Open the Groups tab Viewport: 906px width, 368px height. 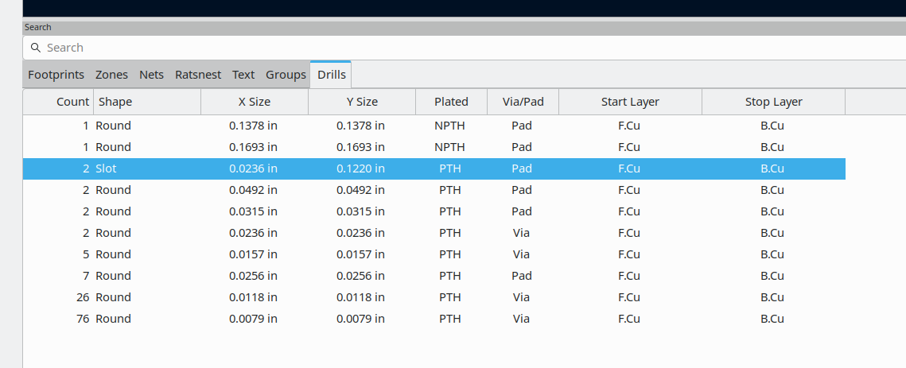pyautogui.click(x=286, y=75)
